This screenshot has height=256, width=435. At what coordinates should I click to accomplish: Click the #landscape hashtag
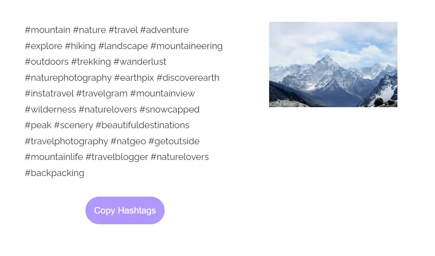[x=123, y=46]
